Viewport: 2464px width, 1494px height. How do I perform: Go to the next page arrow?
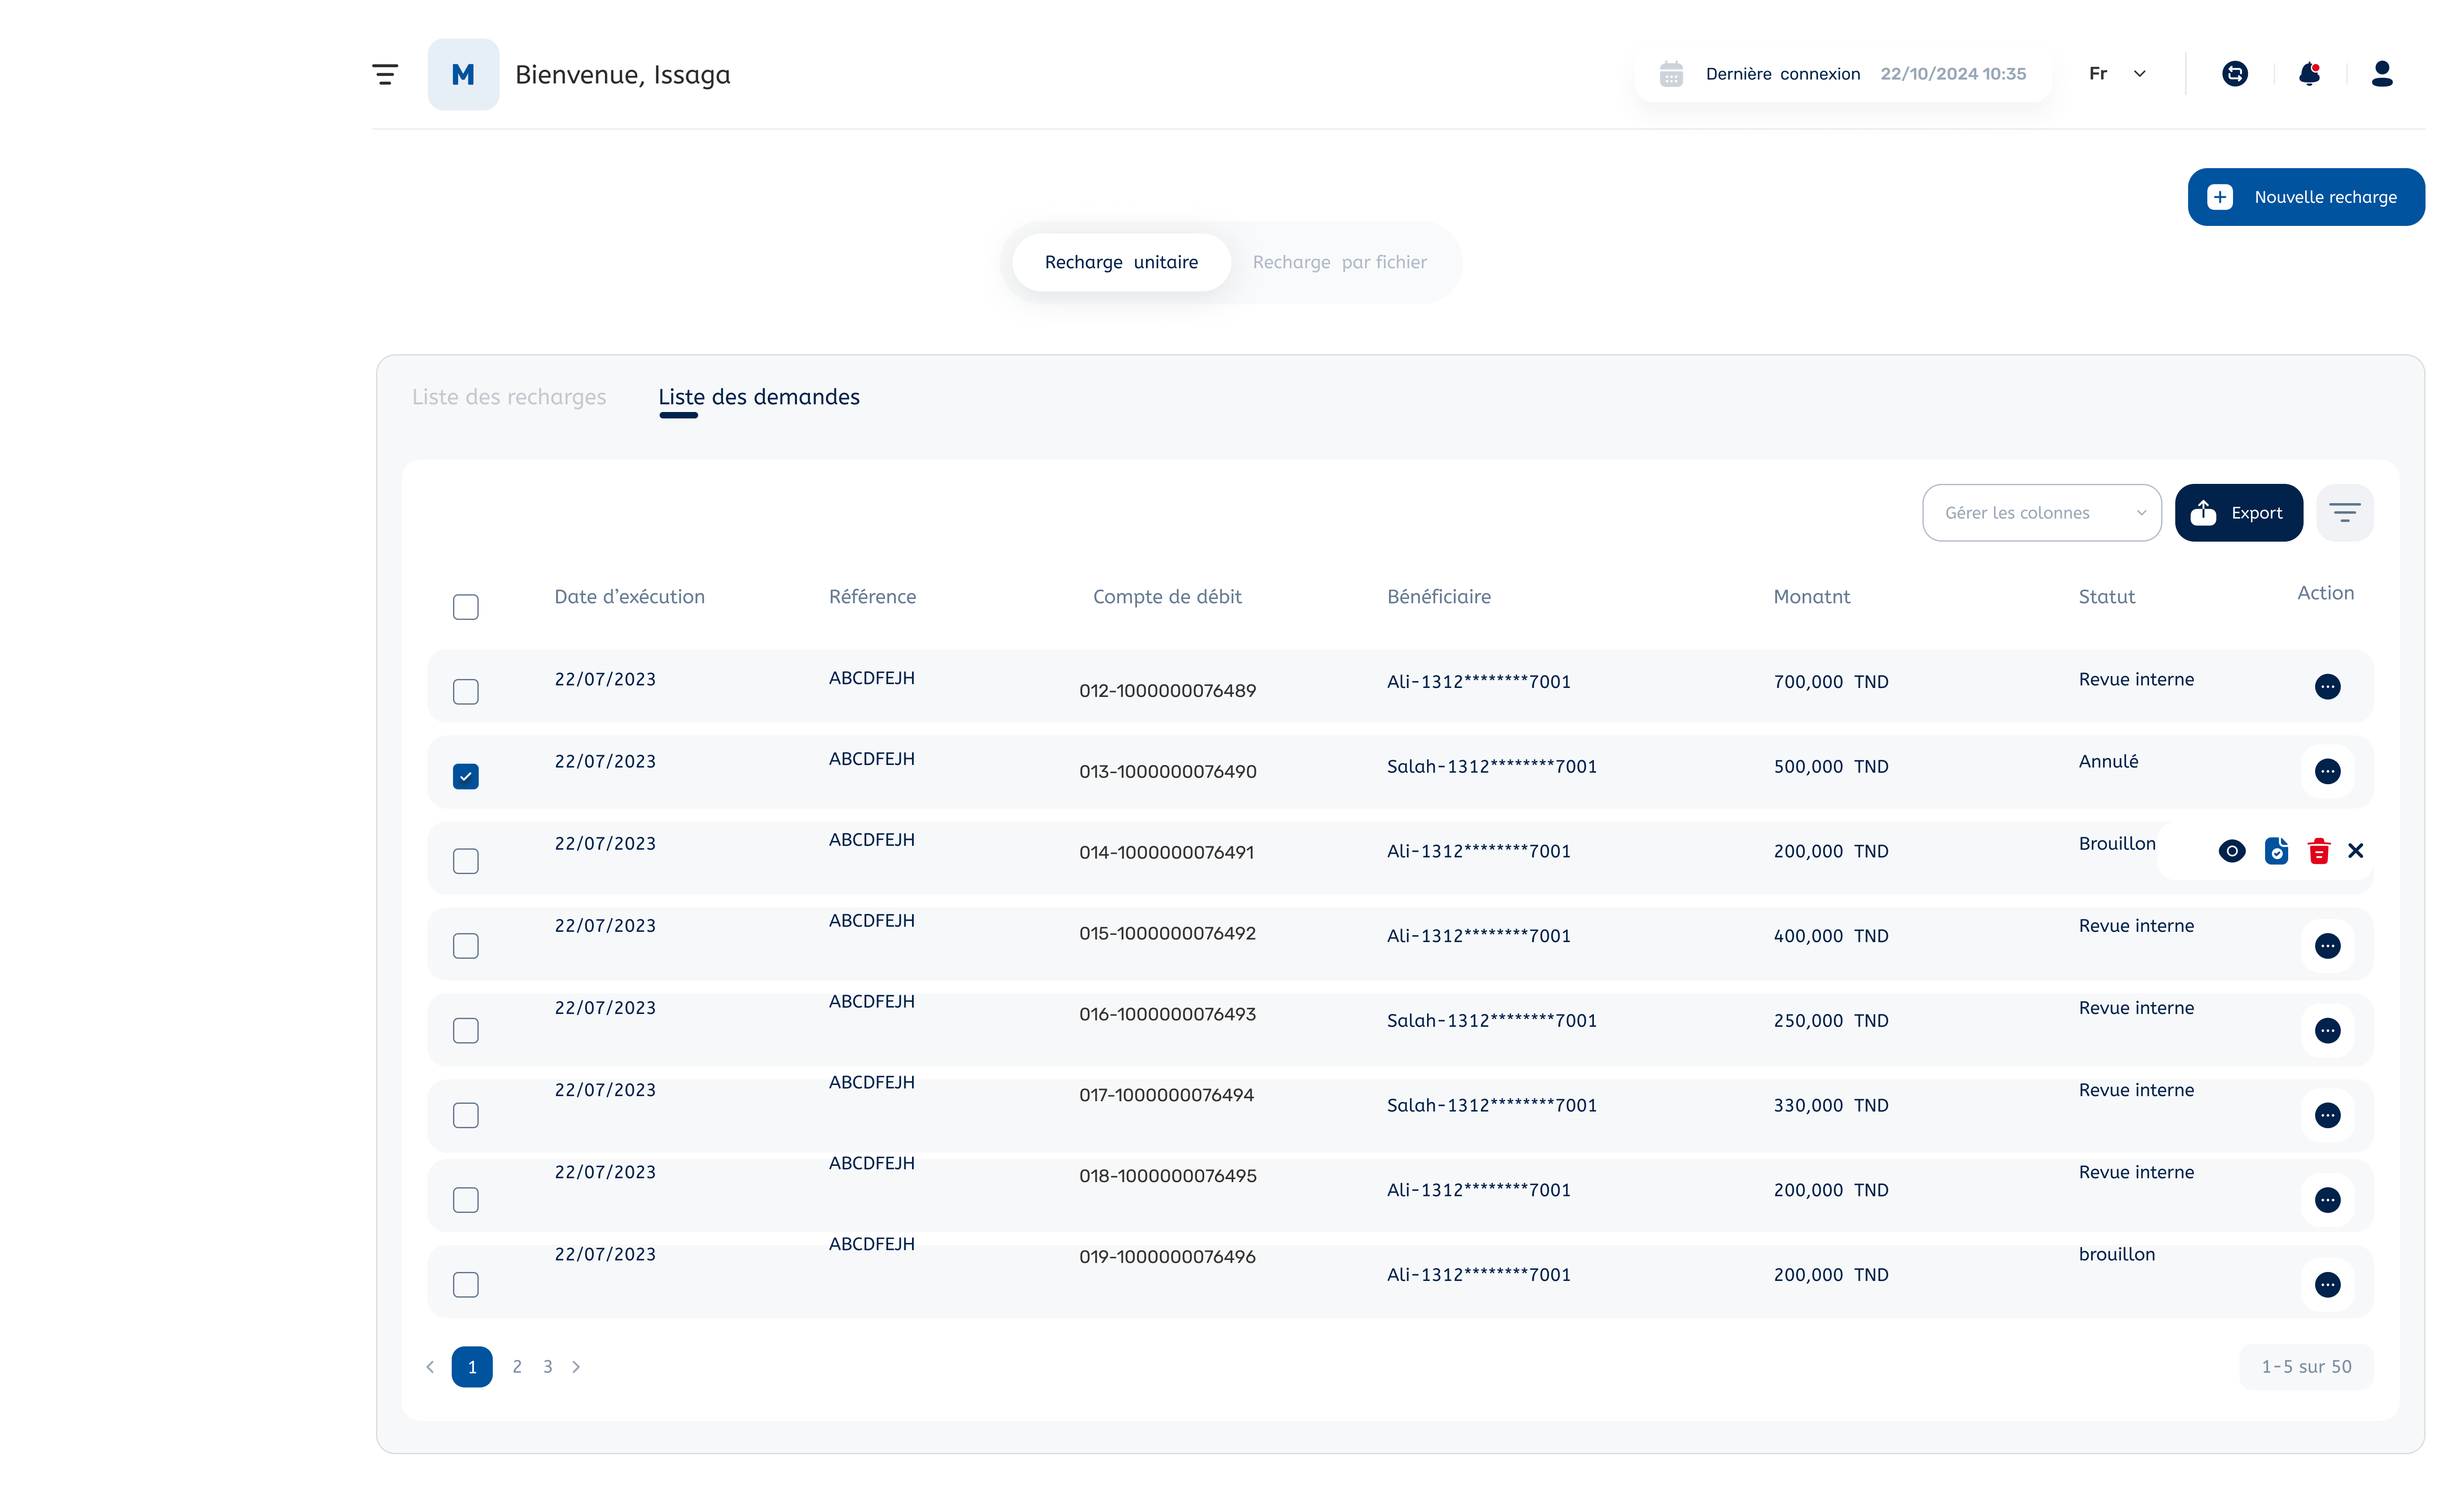(x=576, y=1367)
